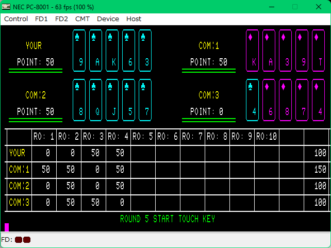Screen dimensions: 331x248
Task: Open the FD1 menu
Action: pyautogui.click(x=41, y=19)
